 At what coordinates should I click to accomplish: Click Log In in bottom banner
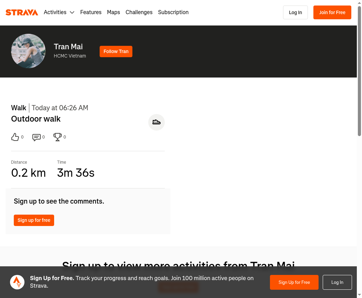(337, 282)
